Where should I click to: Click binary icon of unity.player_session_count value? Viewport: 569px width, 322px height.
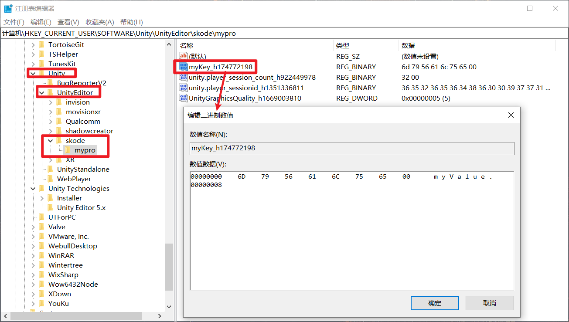click(184, 77)
